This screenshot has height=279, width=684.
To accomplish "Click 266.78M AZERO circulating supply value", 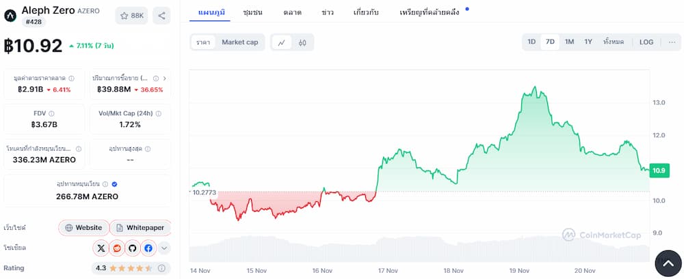I will coord(88,196).
